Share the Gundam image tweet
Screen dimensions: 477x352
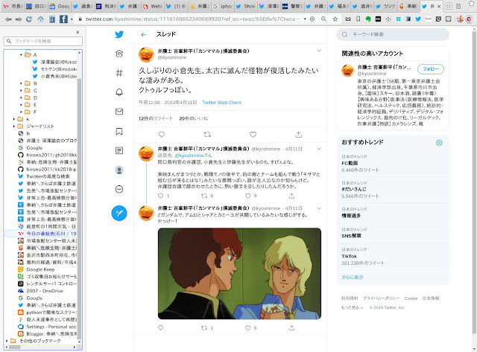[x=291, y=327]
